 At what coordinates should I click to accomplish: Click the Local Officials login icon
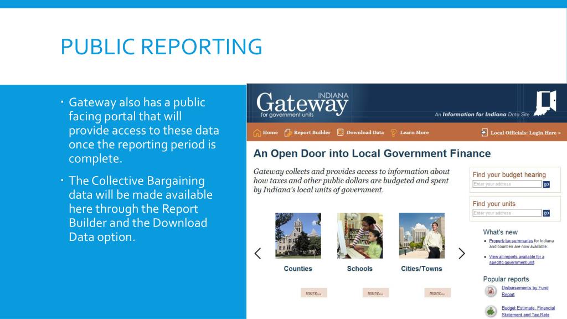click(x=484, y=132)
